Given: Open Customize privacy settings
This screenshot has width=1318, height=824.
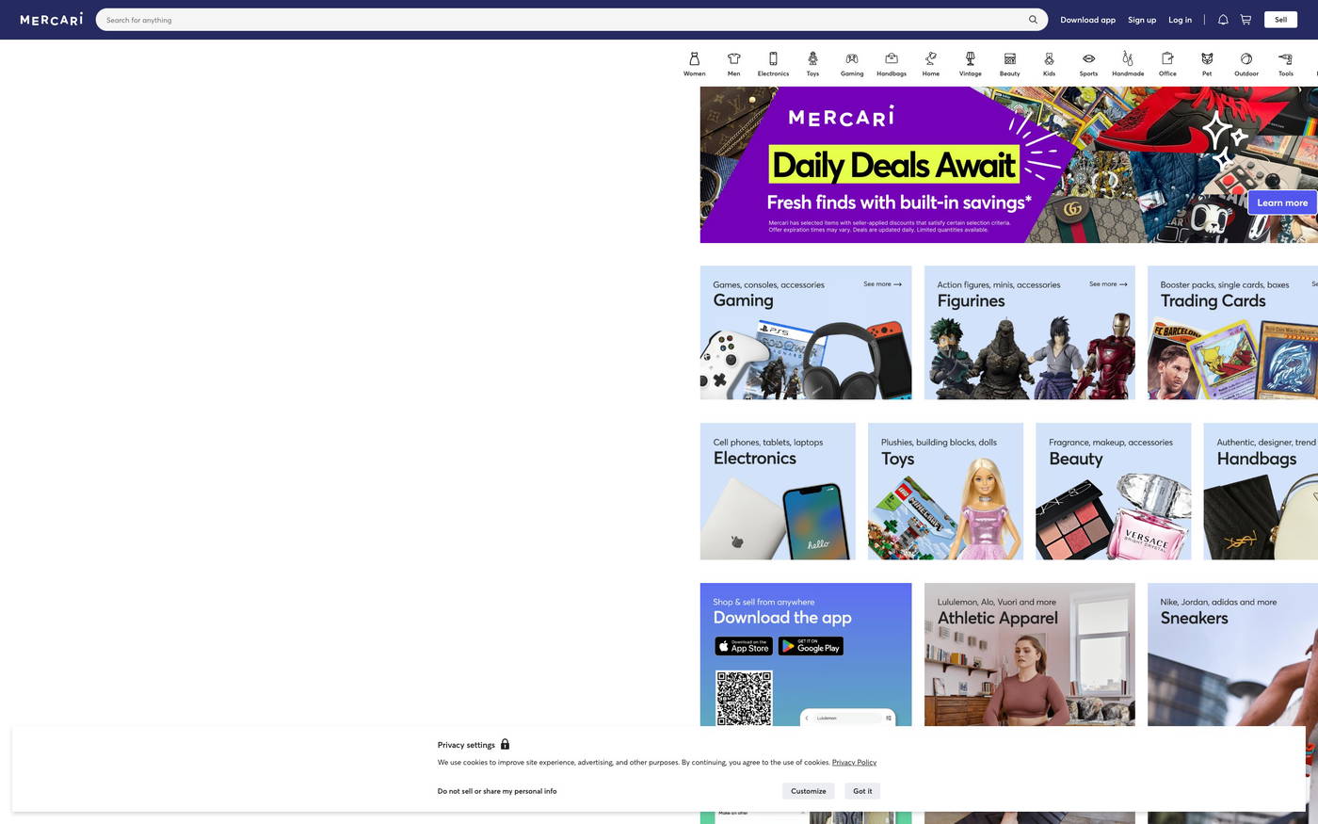Looking at the screenshot, I should point(808,791).
